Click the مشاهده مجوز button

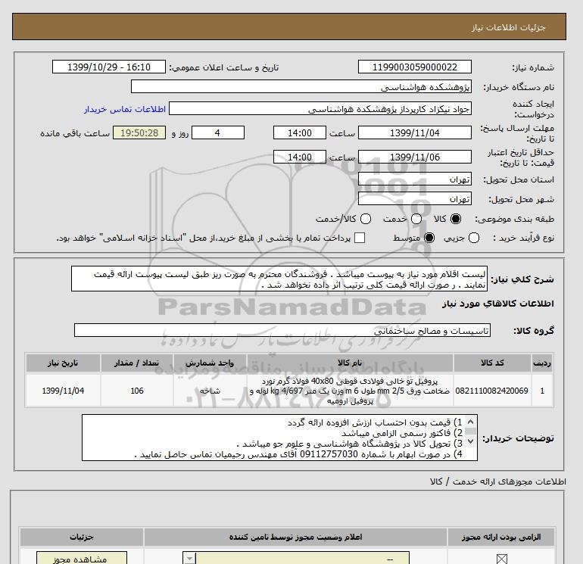[82, 558]
